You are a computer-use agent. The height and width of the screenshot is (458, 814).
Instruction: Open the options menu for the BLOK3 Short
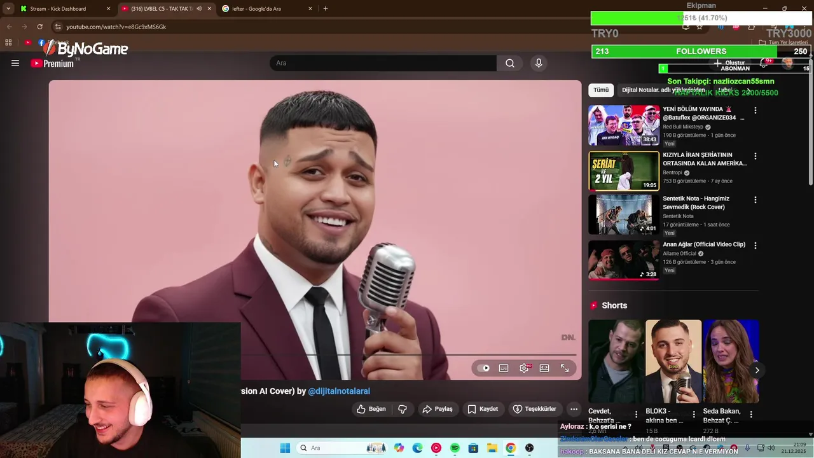coord(693,414)
